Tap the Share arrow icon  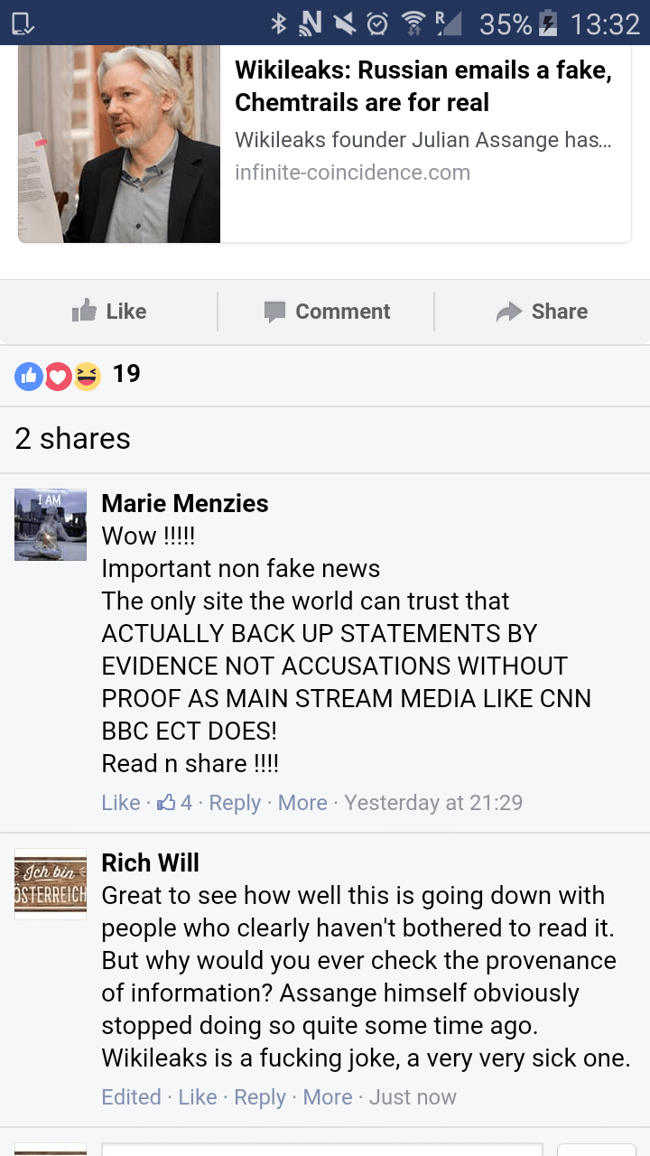click(x=509, y=312)
